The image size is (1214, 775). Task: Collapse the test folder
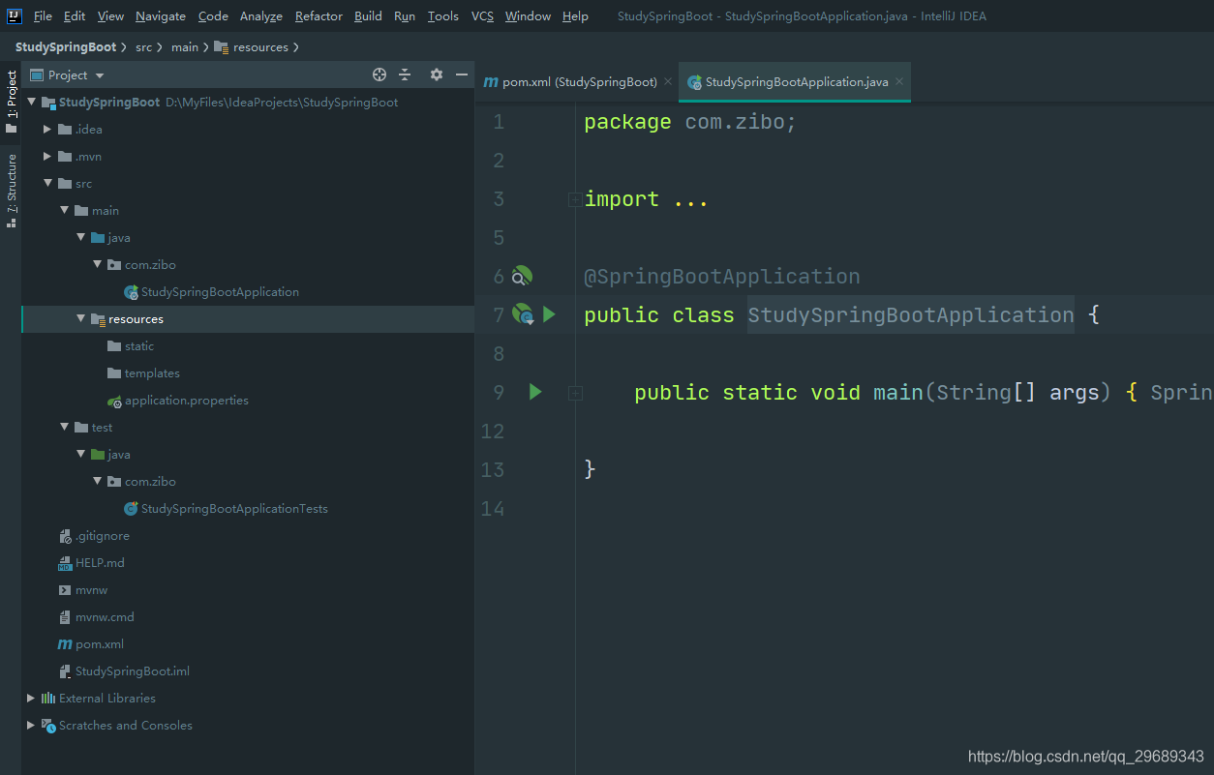pos(64,427)
